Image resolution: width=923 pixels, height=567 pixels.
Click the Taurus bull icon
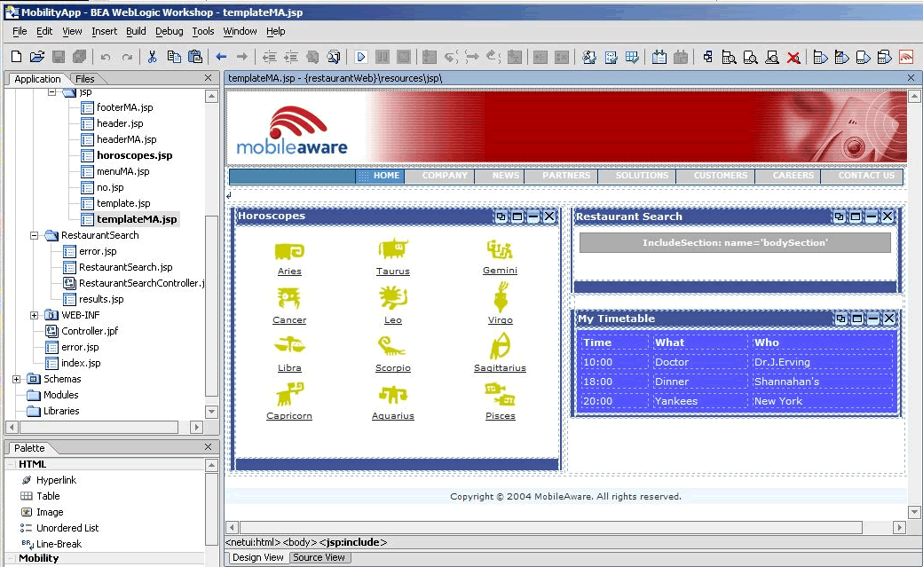pyautogui.click(x=392, y=249)
